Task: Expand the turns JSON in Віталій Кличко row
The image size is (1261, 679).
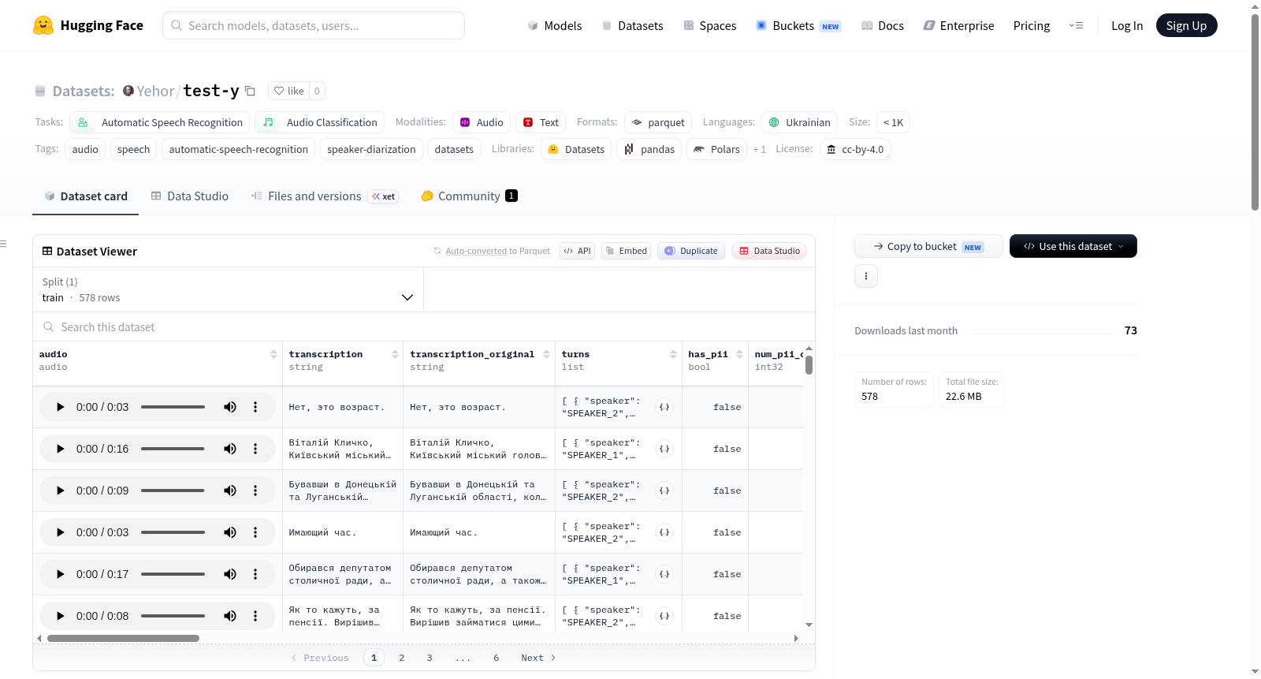Action: point(664,449)
